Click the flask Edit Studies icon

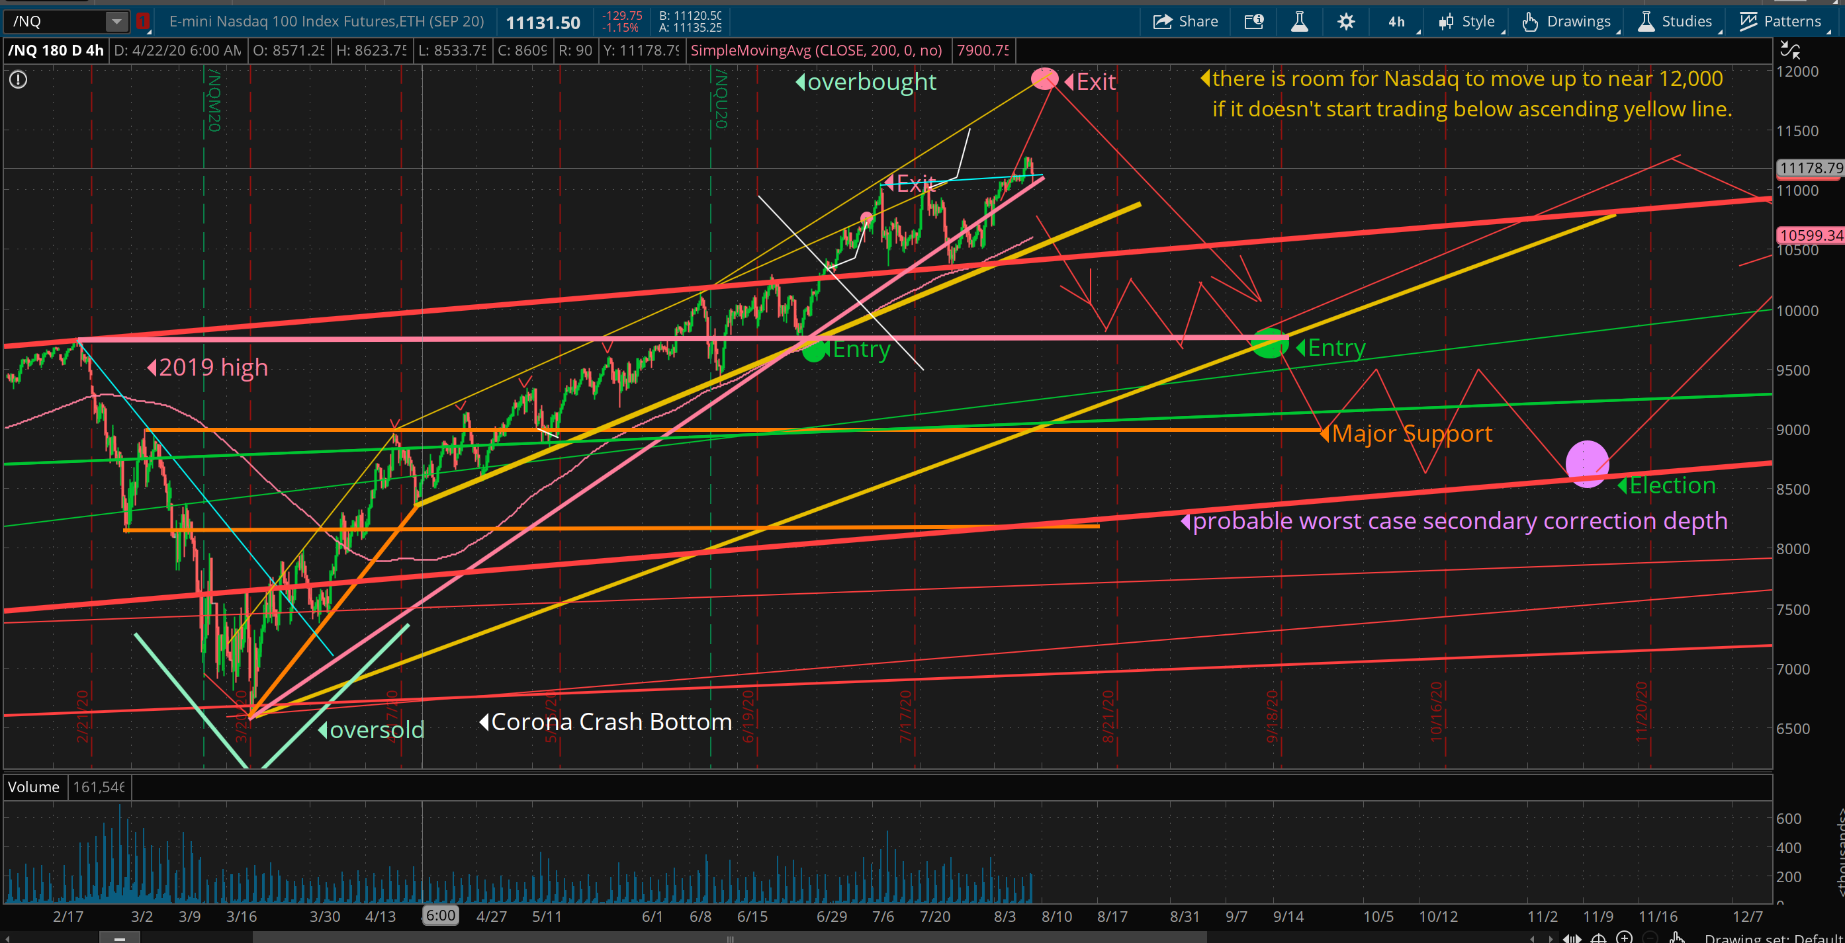(x=1299, y=21)
